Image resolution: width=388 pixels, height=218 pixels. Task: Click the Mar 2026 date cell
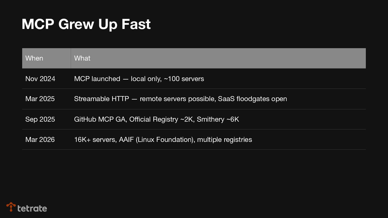click(x=40, y=140)
